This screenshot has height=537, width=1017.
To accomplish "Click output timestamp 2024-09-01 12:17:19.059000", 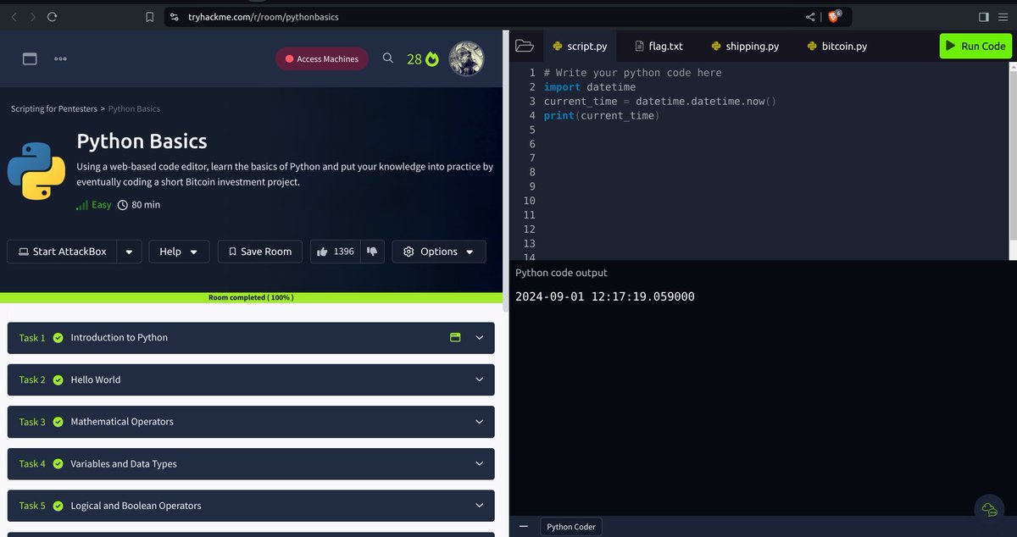I will point(605,296).
